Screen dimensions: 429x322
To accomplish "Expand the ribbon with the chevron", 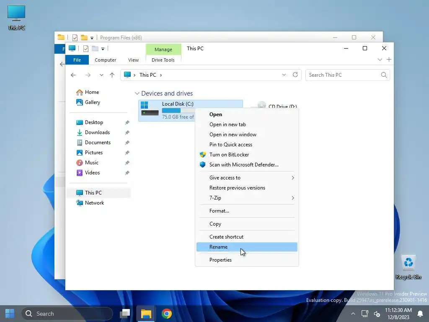I will 380,60.
